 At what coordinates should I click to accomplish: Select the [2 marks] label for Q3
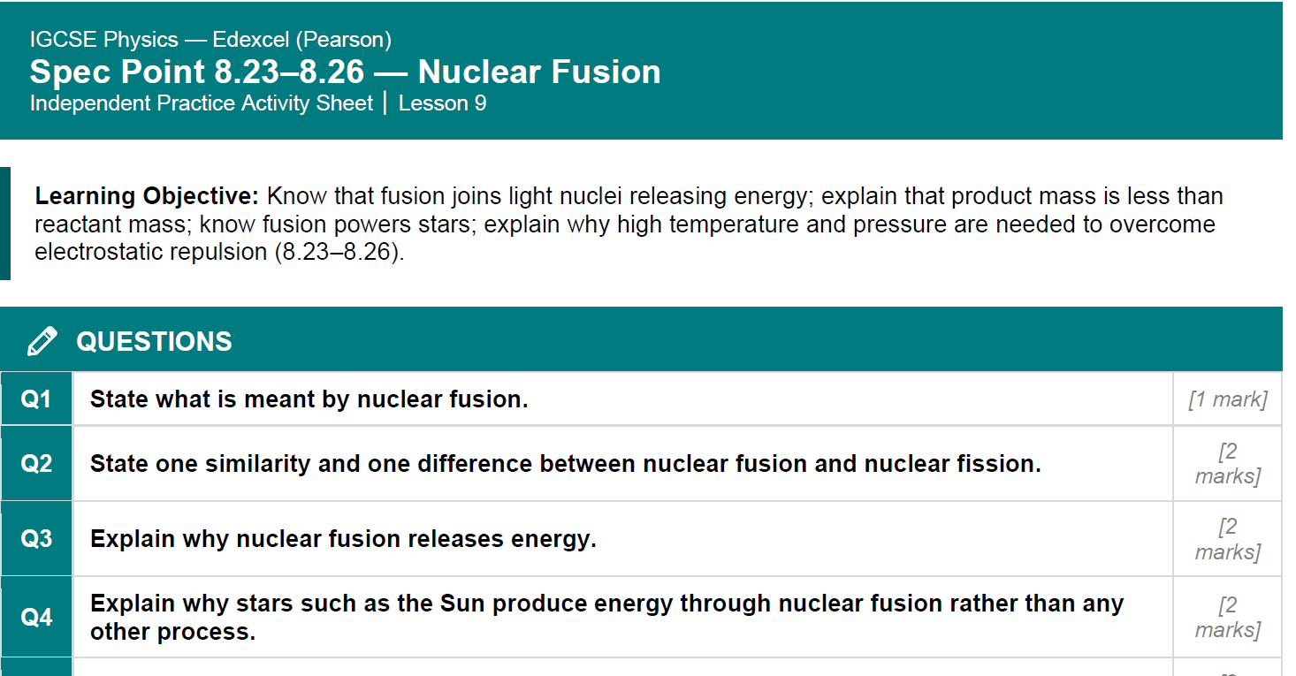(1228, 539)
